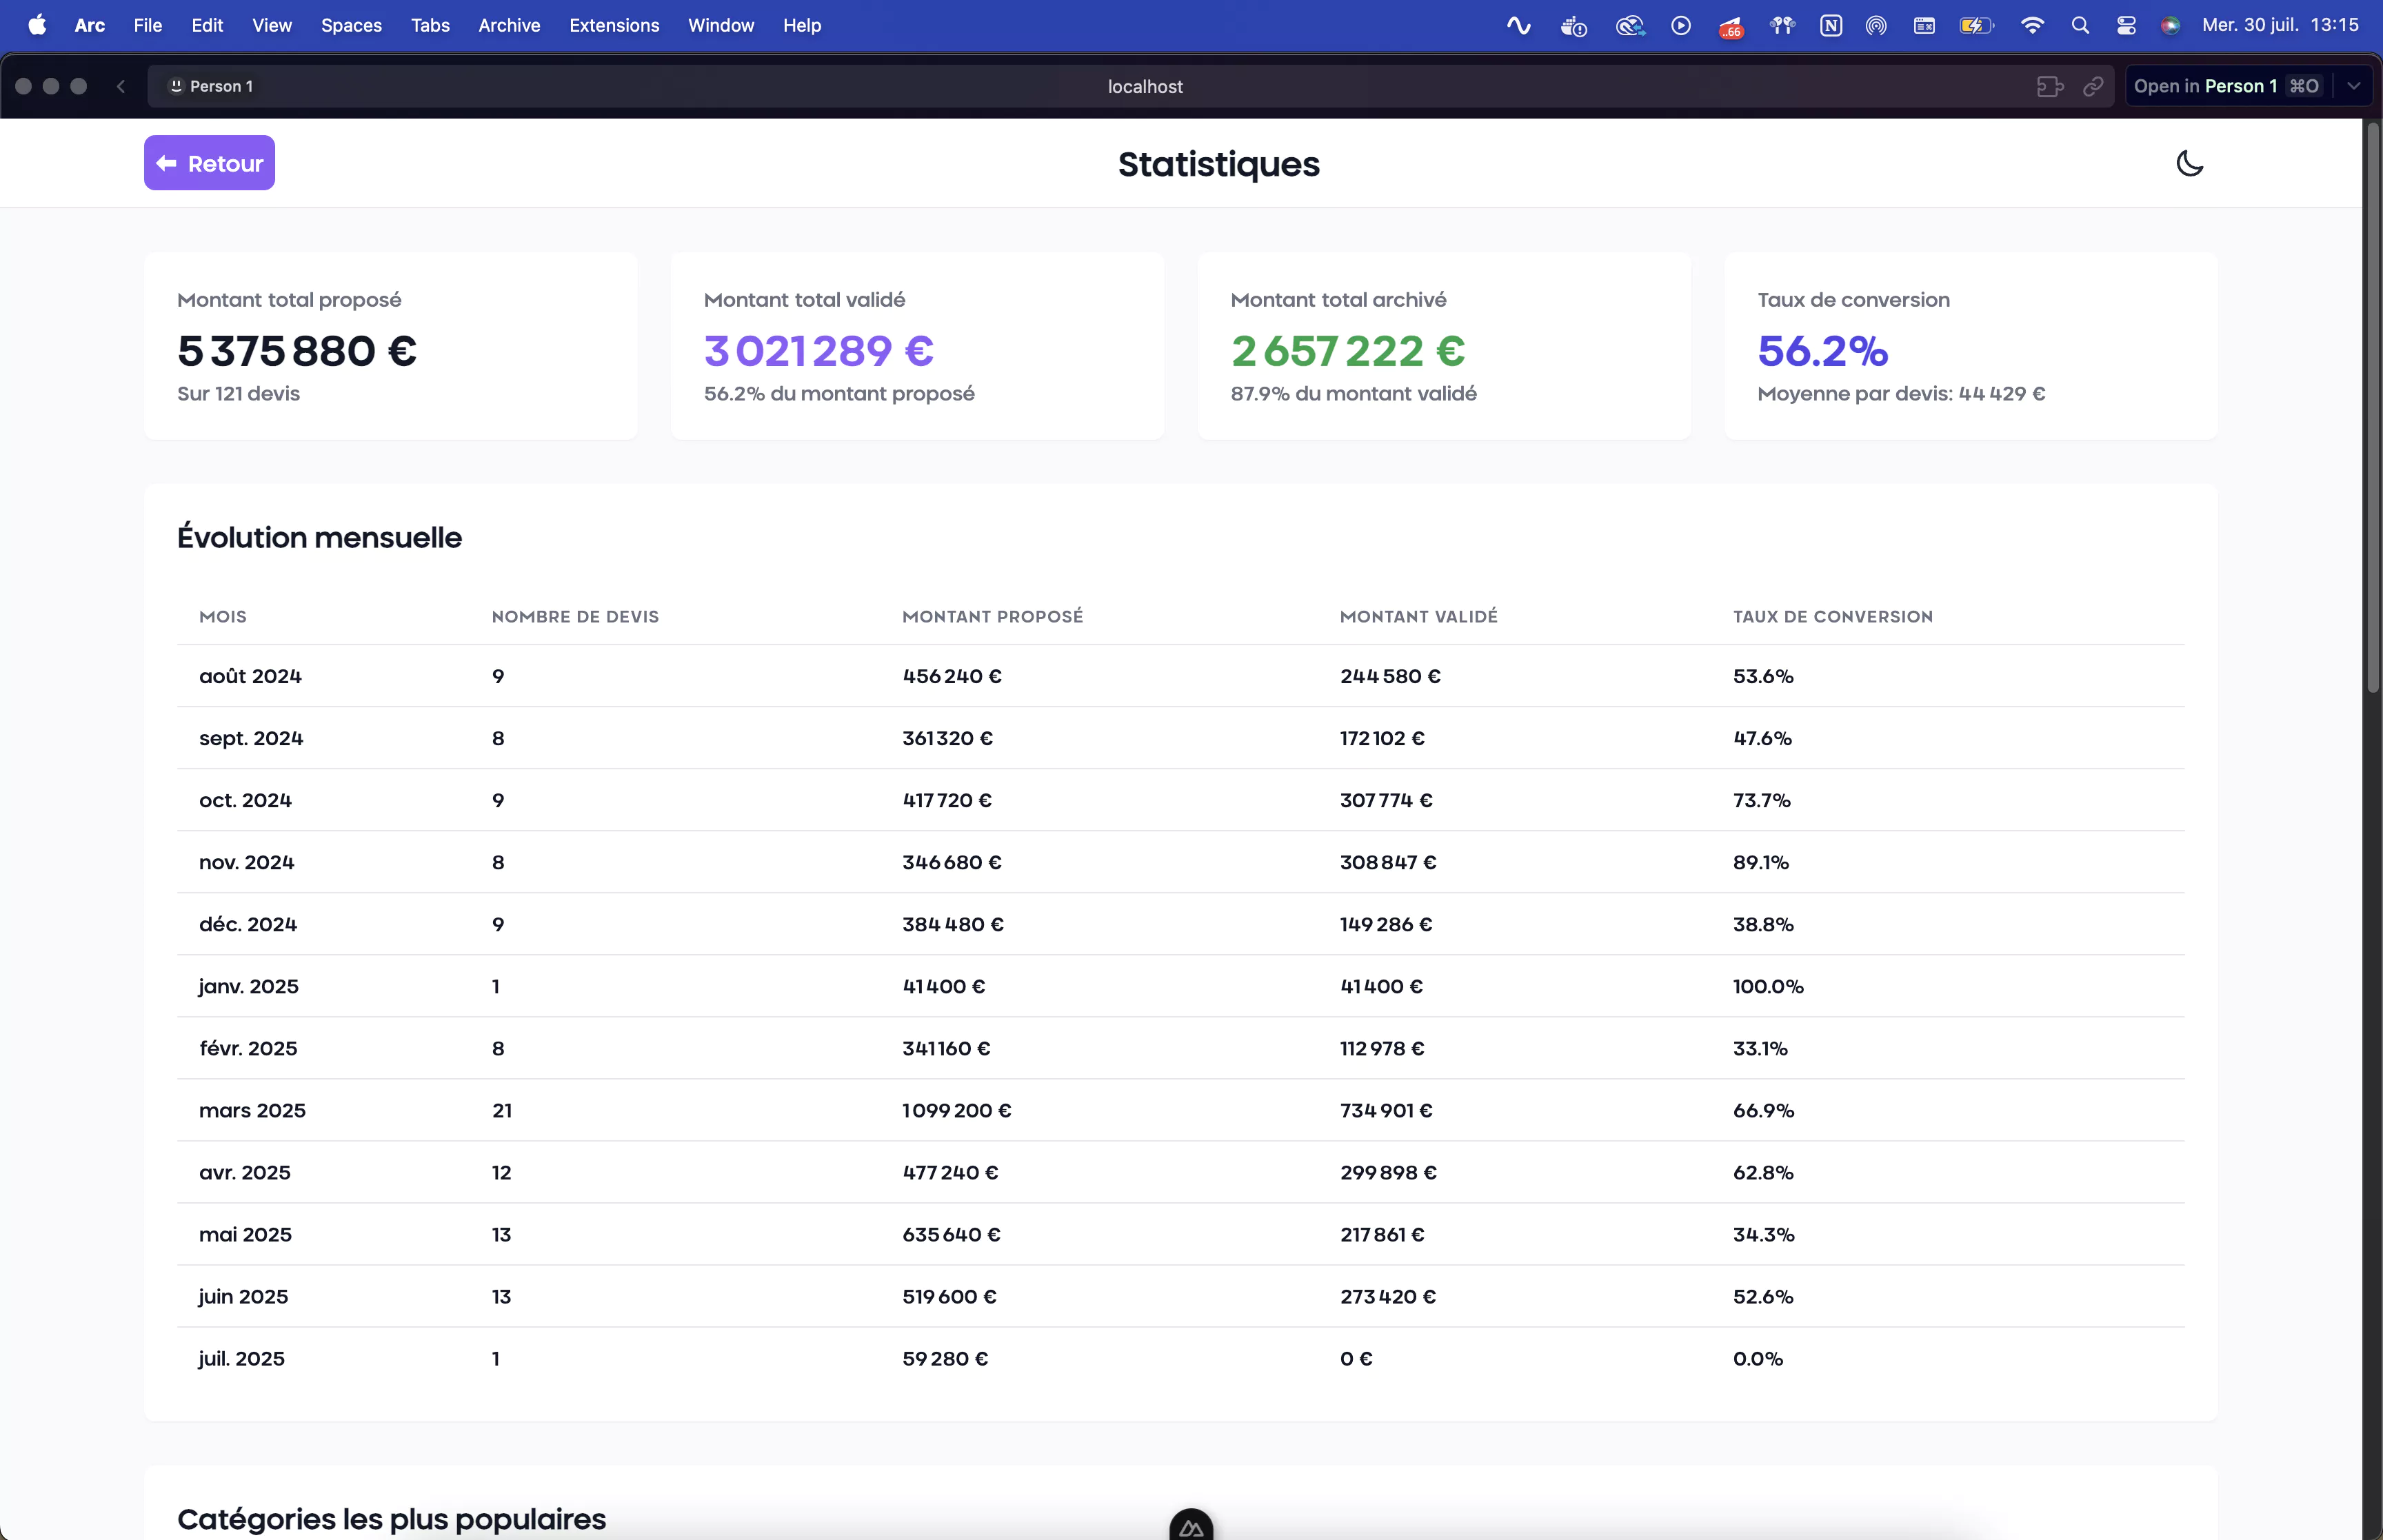Launch Siri from the menu bar
The width and height of the screenshot is (2383, 1540).
(2169, 26)
